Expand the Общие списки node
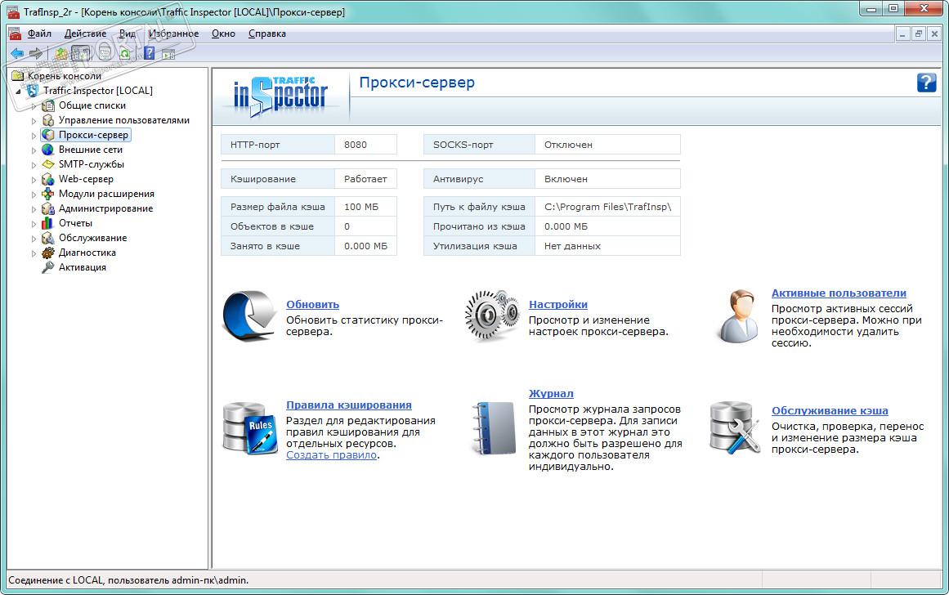The width and height of the screenshot is (949, 595). [x=34, y=106]
